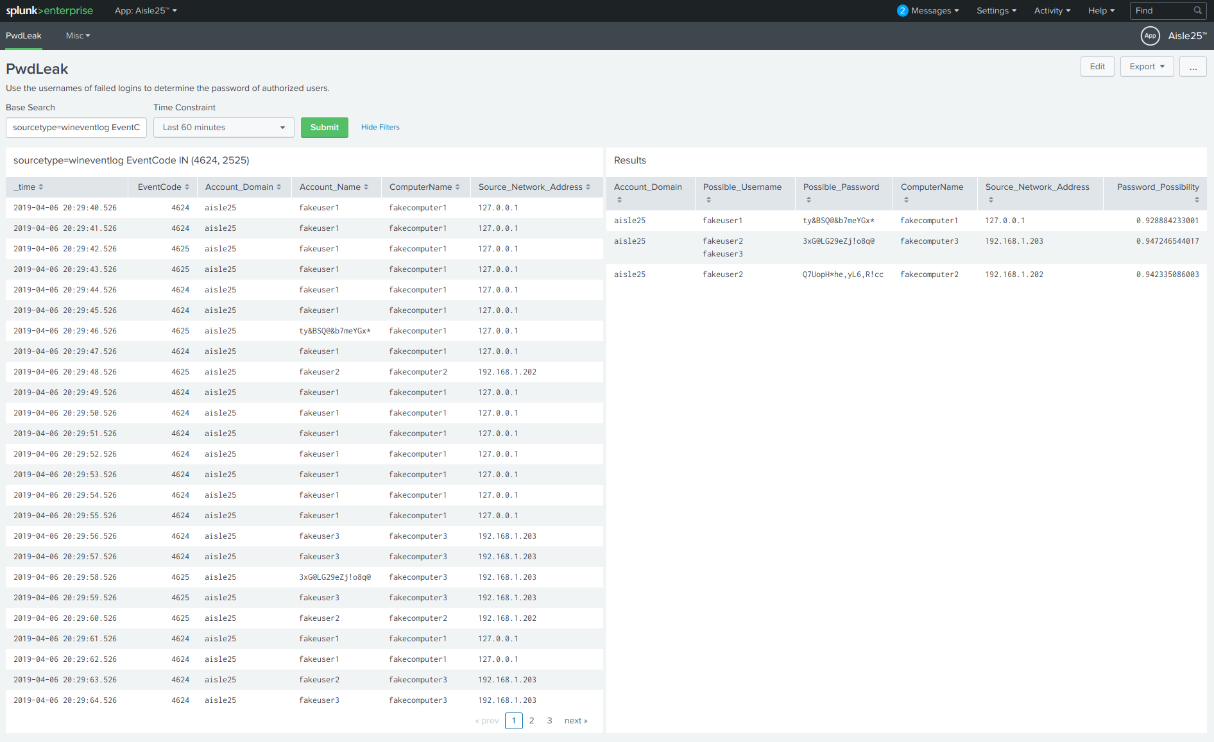Open the more actions ellipsis menu
Viewport: 1214px width, 742px height.
tap(1193, 67)
